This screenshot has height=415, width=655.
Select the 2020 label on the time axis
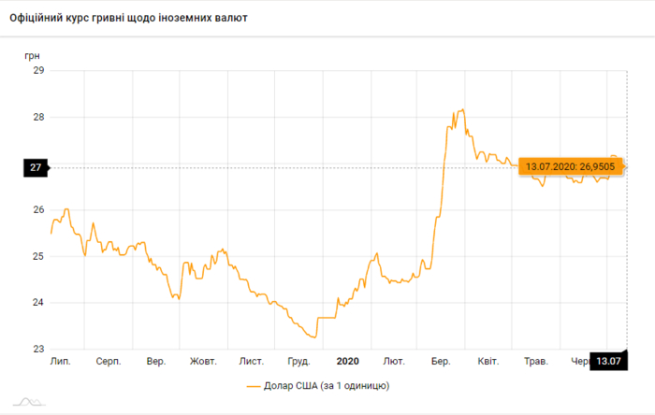pyautogui.click(x=347, y=361)
